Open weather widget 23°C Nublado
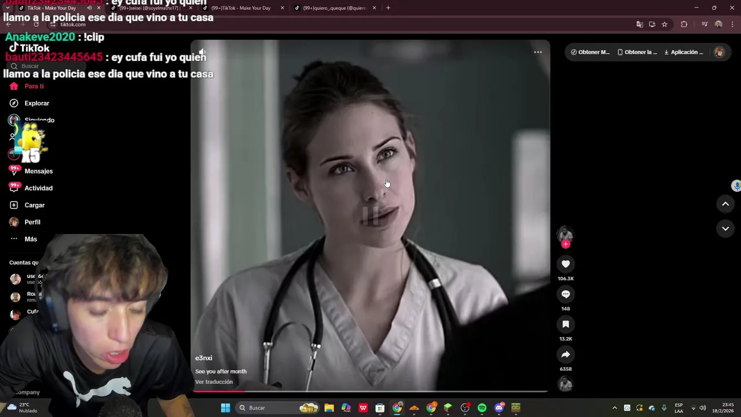Screen dimensions: 741x417 click(x=21, y=408)
